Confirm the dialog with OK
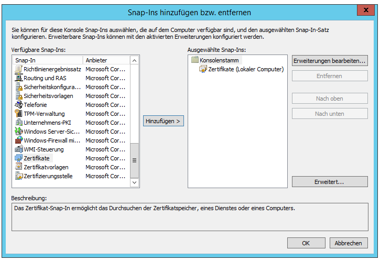 click(306, 243)
